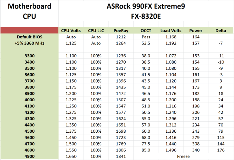
Task: Select the "PovRay" column header
Action: click(x=121, y=31)
